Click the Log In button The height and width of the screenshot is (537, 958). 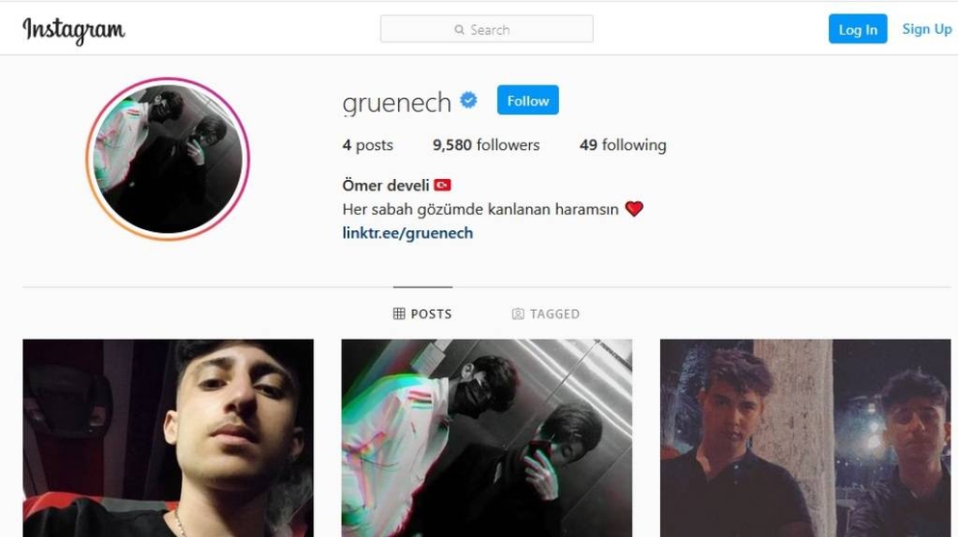(858, 29)
